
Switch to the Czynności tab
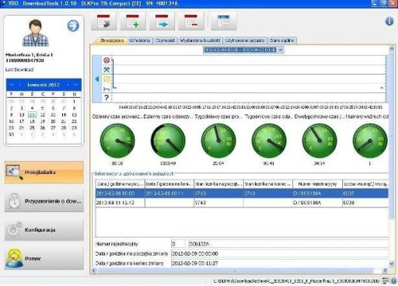click(x=165, y=40)
